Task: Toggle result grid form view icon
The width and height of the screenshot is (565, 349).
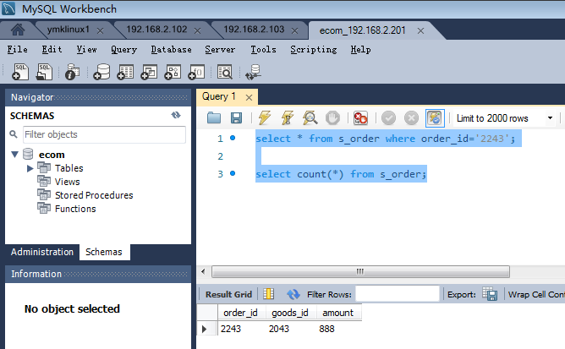Action: click(x=268, y=294)
